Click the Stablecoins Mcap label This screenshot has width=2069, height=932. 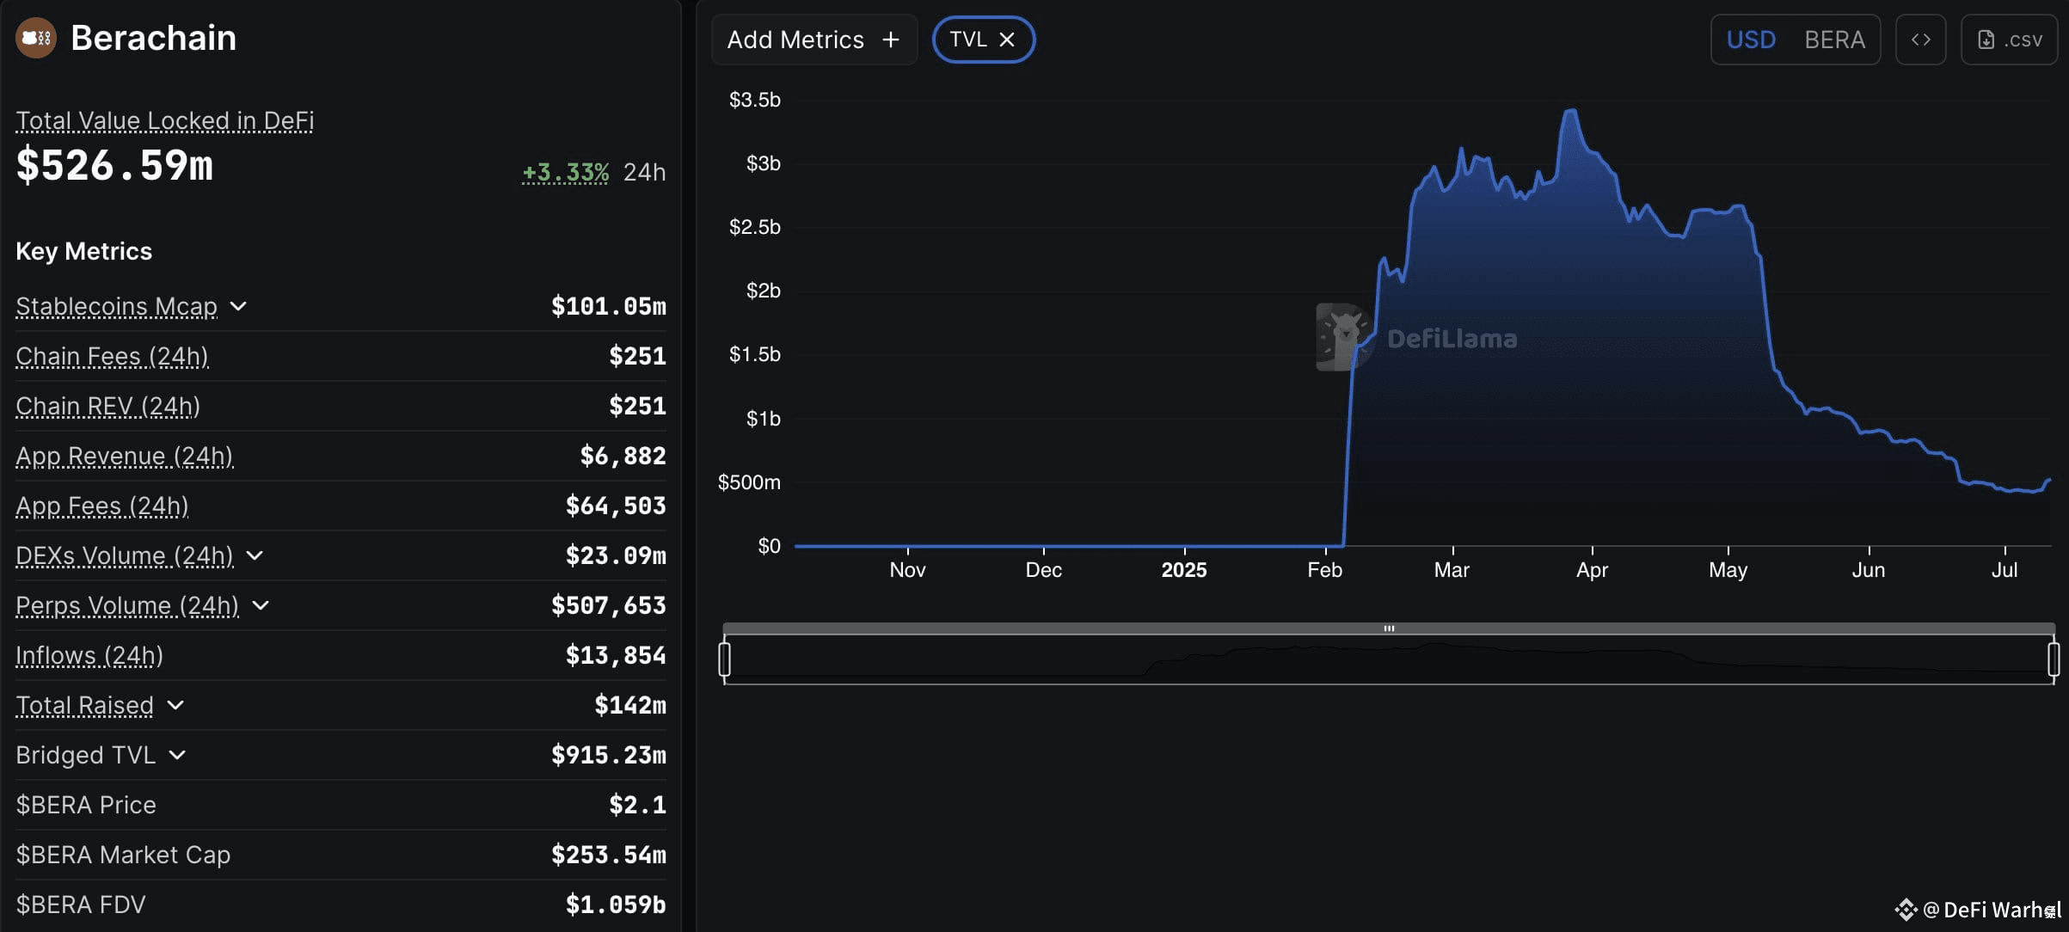point(116,306)
